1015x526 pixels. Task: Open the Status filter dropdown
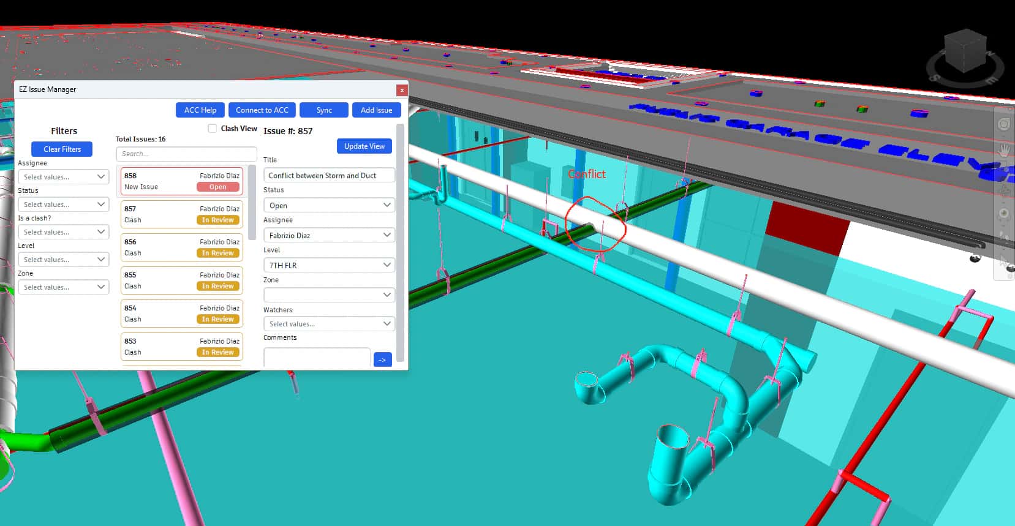click(x=64, y=205)
